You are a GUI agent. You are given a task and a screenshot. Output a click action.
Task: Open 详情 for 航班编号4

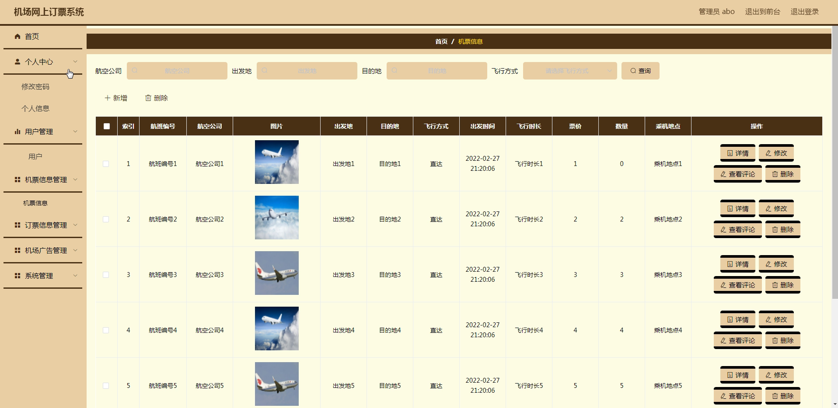click(738, 319)
